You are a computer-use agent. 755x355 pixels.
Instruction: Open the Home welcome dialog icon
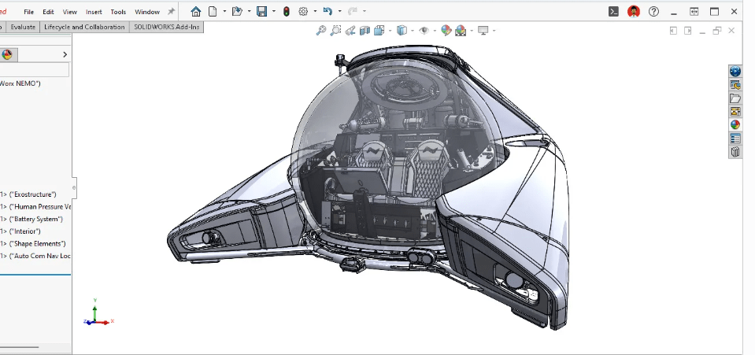click(x=195, y=12)
